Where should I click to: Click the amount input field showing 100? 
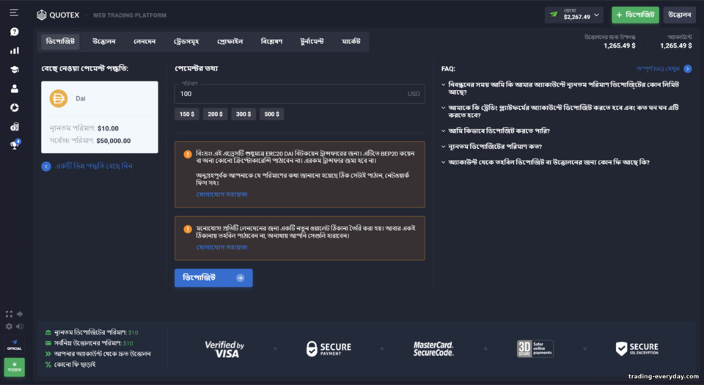[x=299, y=94]
